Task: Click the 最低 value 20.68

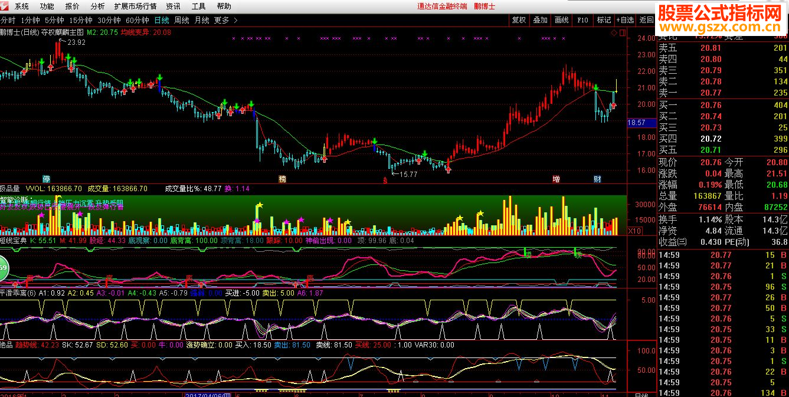Action: click(777, 185)
